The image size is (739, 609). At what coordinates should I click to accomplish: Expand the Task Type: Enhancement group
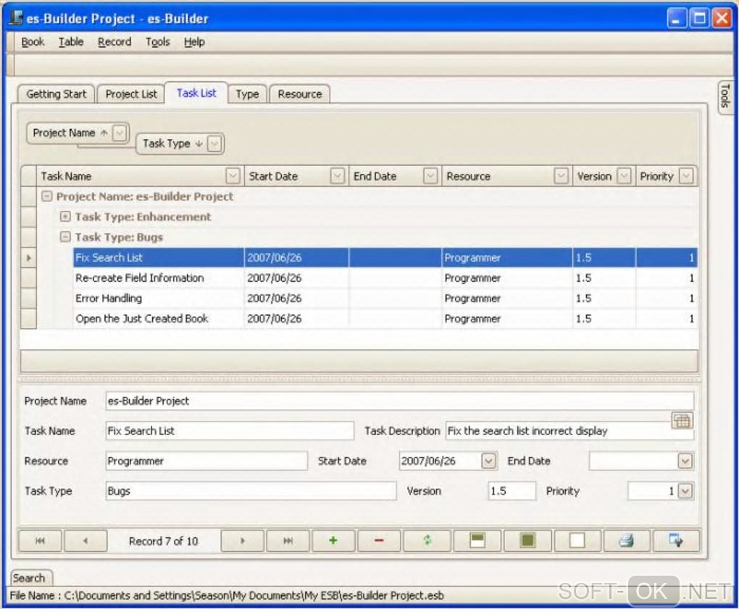click(x=65, y=217)
